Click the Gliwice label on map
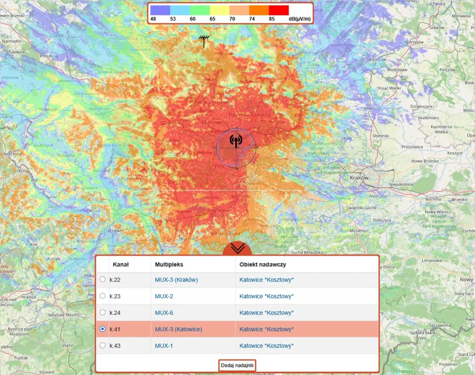 [168, 123]
